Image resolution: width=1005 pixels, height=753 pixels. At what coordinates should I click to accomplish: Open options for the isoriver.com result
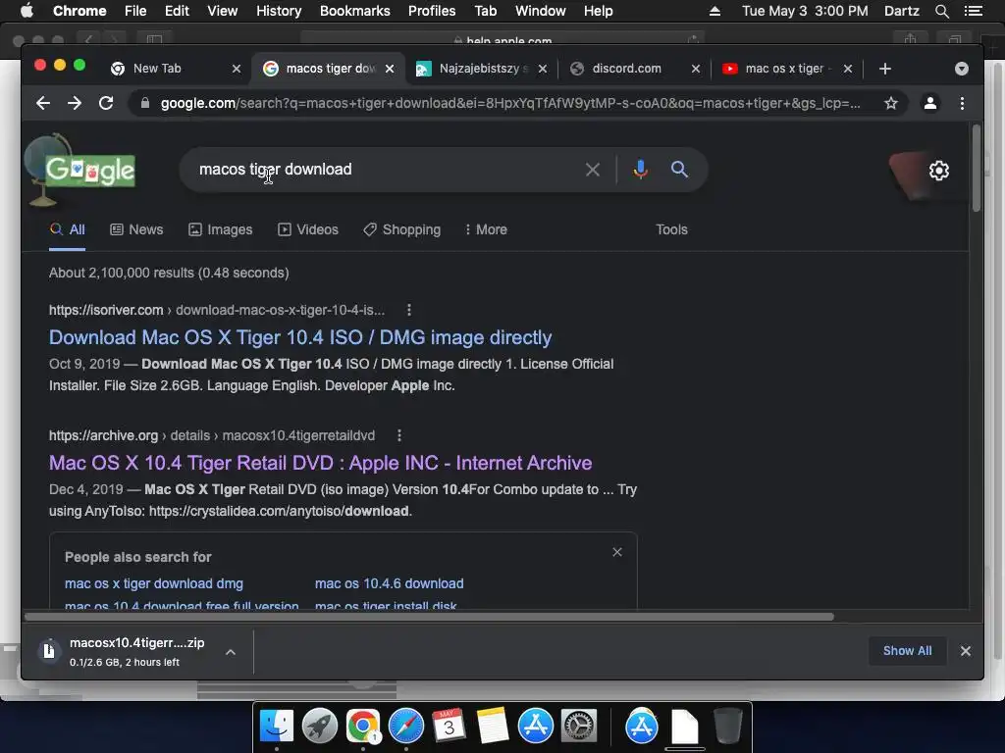409,310
